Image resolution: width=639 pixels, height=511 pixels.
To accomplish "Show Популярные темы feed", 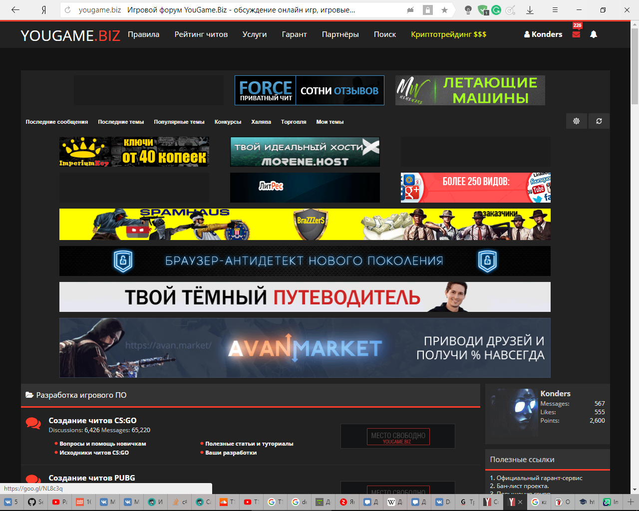I will coord(179,122).
